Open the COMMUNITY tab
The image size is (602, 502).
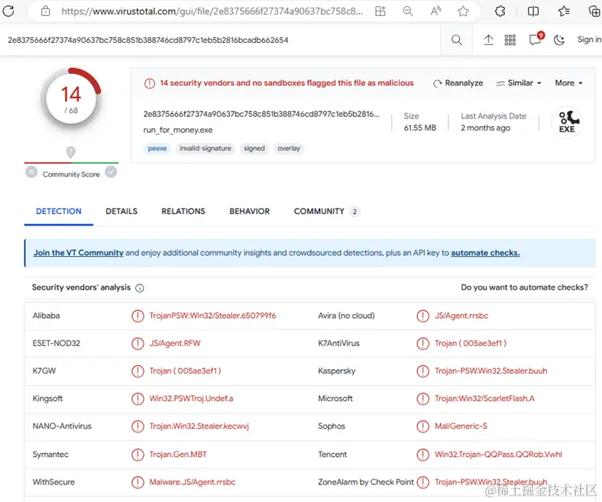327,211
